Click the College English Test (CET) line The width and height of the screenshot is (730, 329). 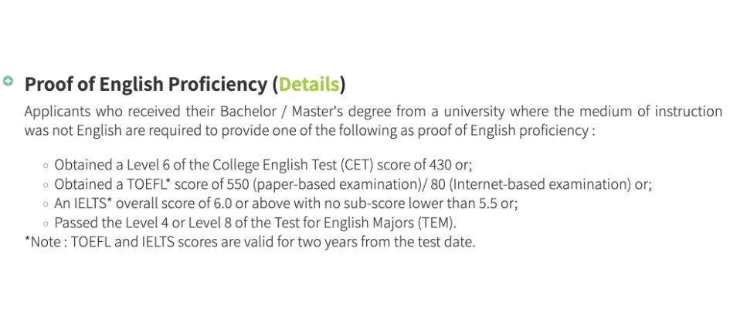point(263,165)
